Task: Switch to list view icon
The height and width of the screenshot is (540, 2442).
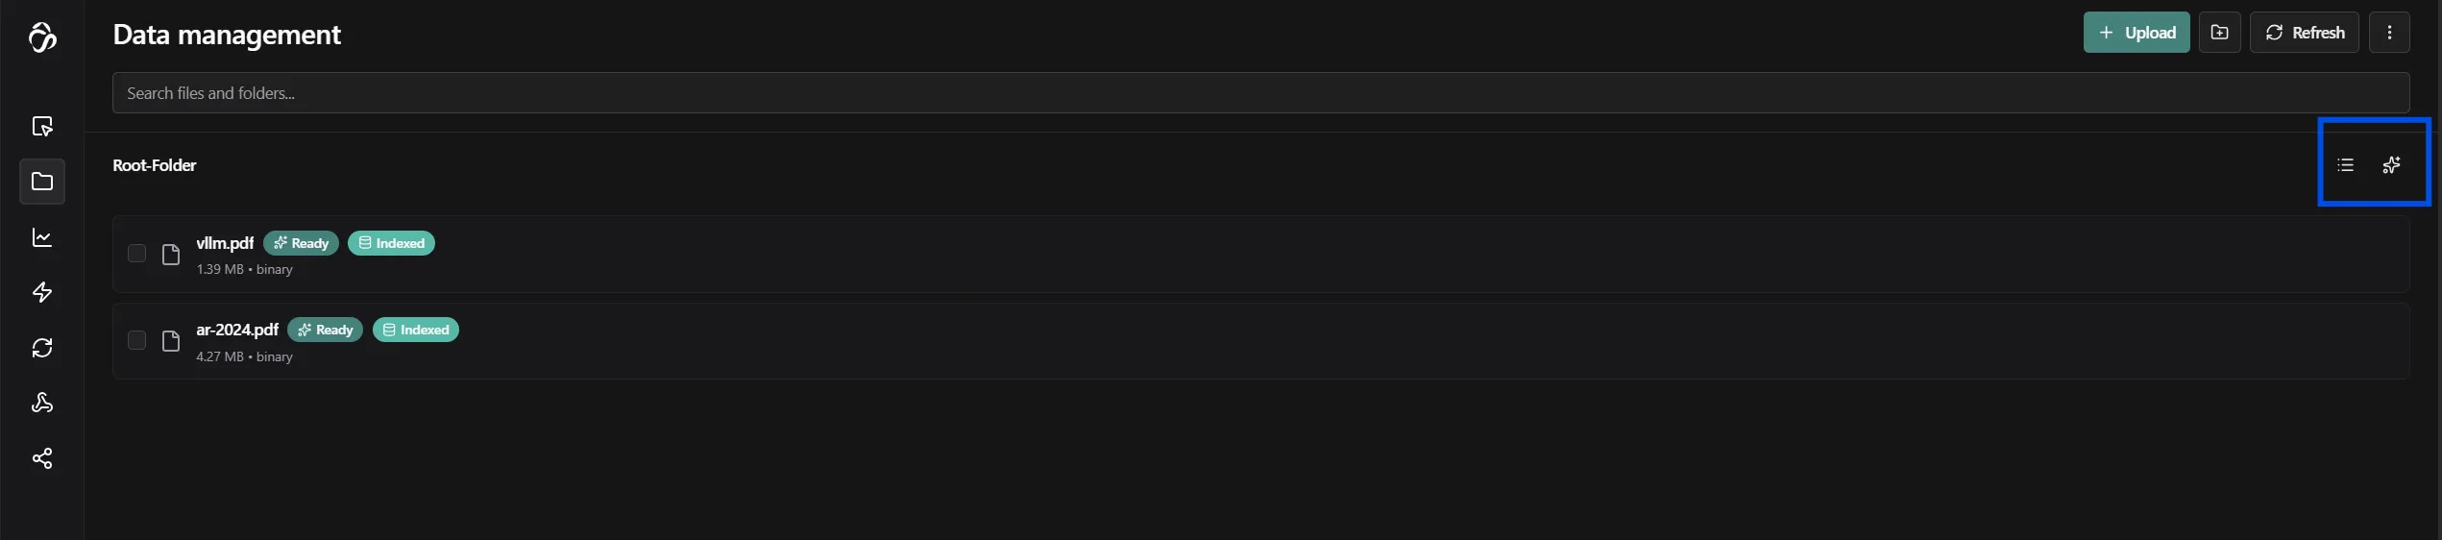Action: pos(2345,165)
